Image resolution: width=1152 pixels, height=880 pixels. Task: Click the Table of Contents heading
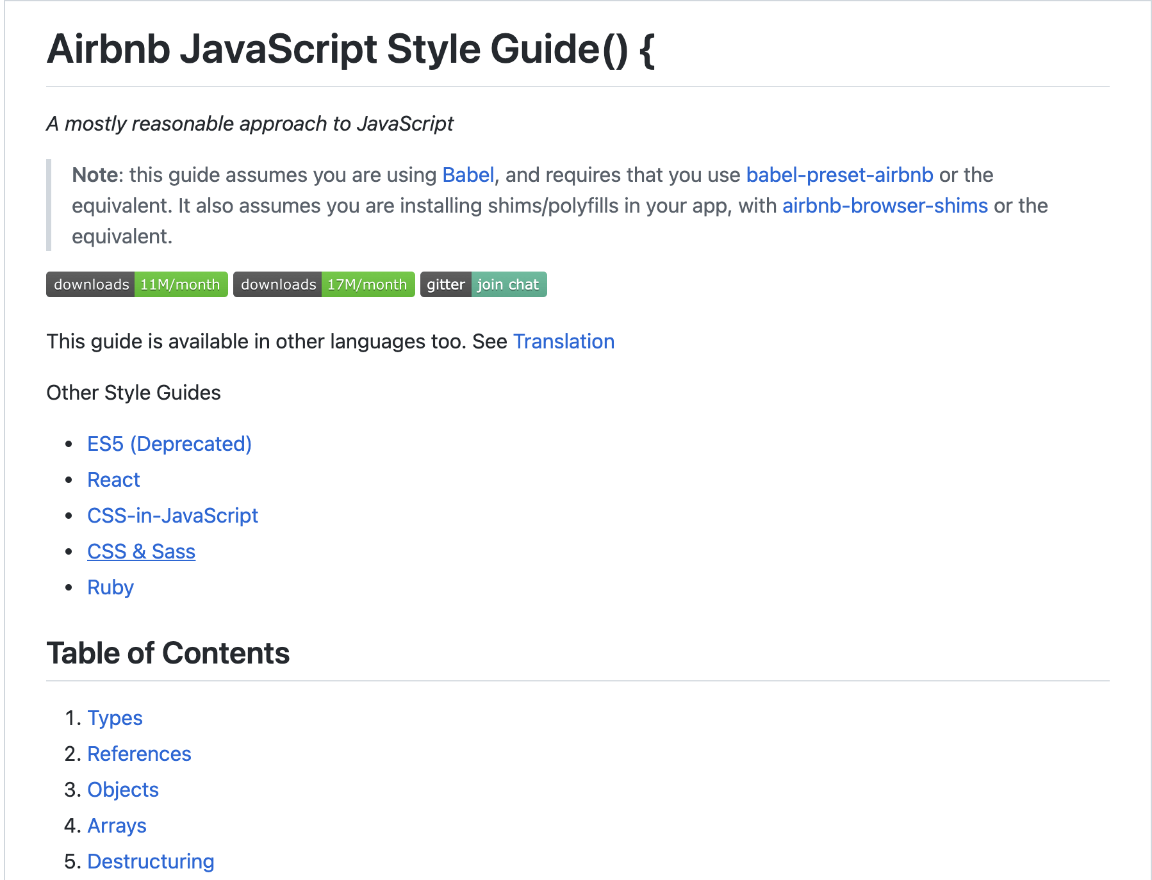(x=168, y=653)
